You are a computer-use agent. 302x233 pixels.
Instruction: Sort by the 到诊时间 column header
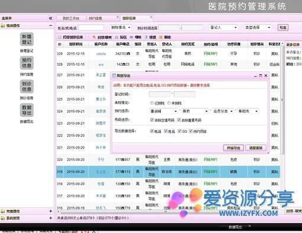coord(76,44)
